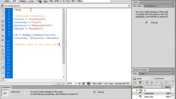Click the Properties panel tab
Screen dimensions: 176x99
coord(6,87)
